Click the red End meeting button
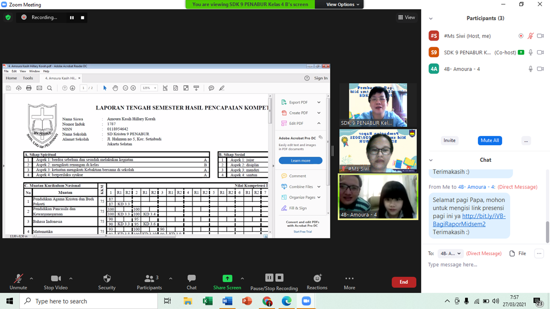The width and height of the screenshot is (550, 309). coord(404,282)
